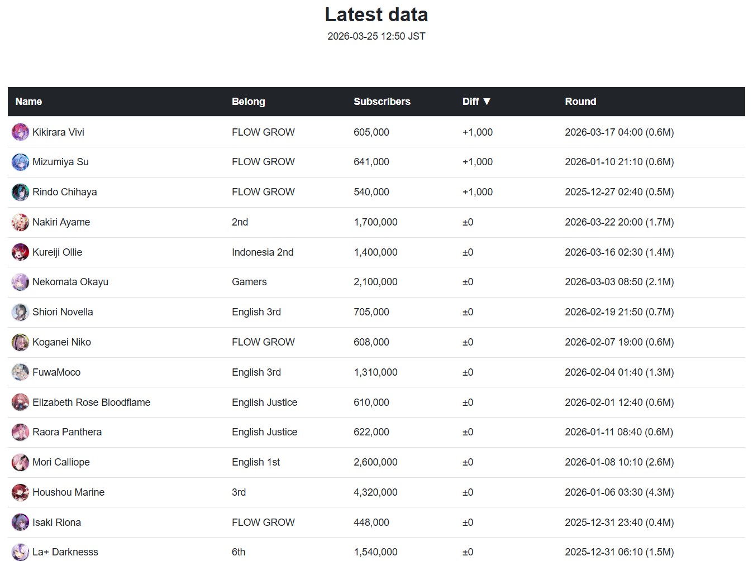Click Nakiri Ayame's 2nd belong cell
Screen dimensions: 753x561
click(x=240, y=222)
